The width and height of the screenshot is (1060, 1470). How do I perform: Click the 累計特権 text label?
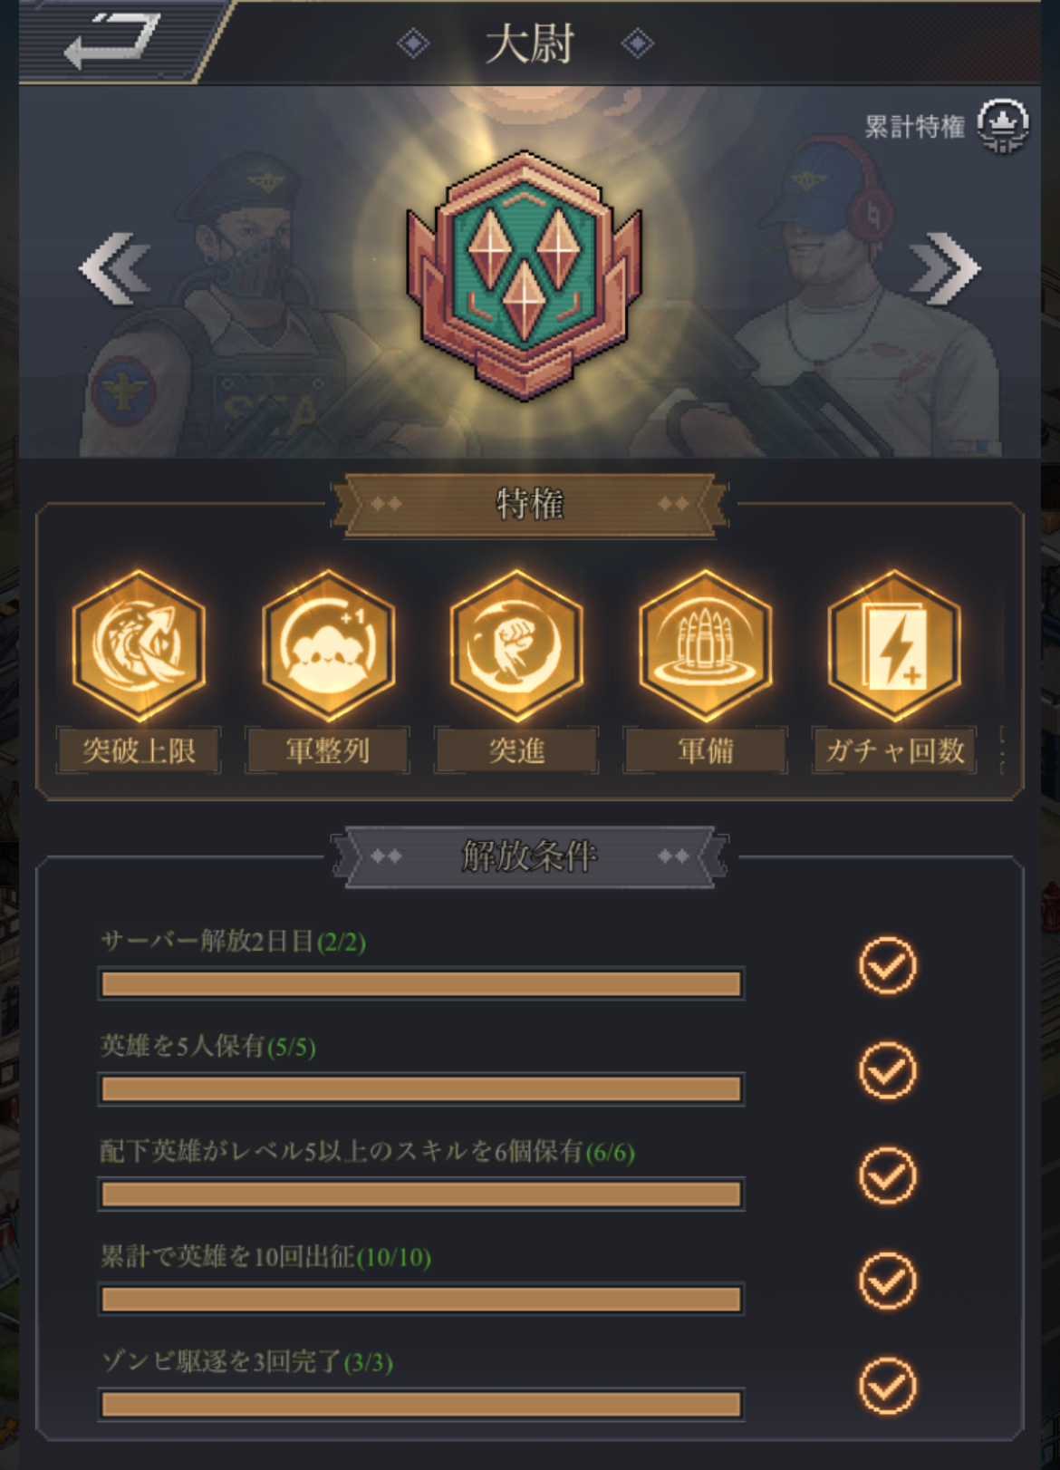[914, 127]
